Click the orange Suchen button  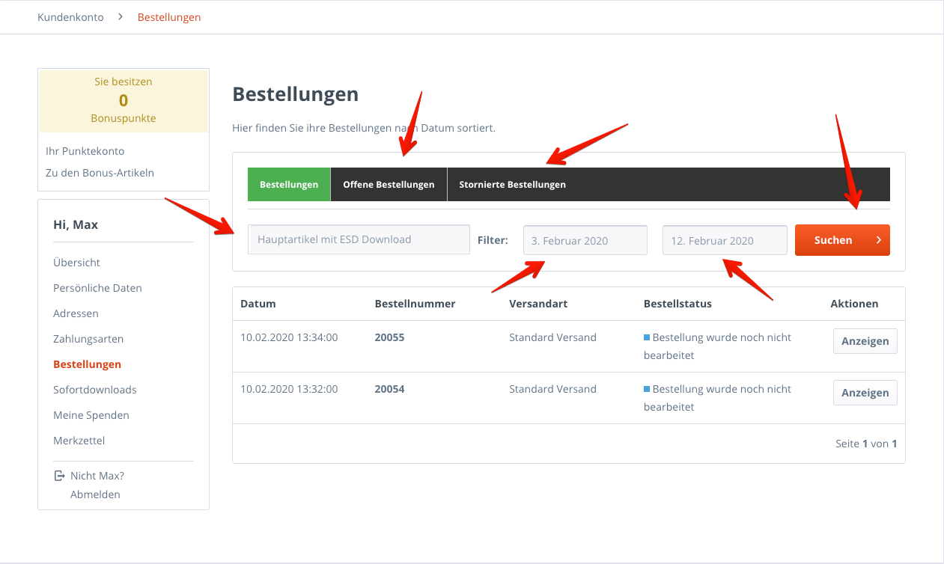coord(842,240)
